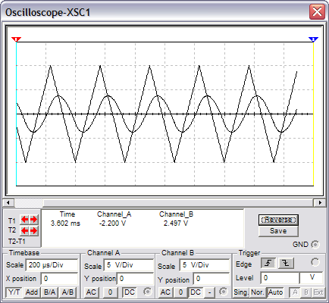This screenshot has width=329, height=303.
Task: Click Channel B minus (invert) button
Action: [209, 292]
